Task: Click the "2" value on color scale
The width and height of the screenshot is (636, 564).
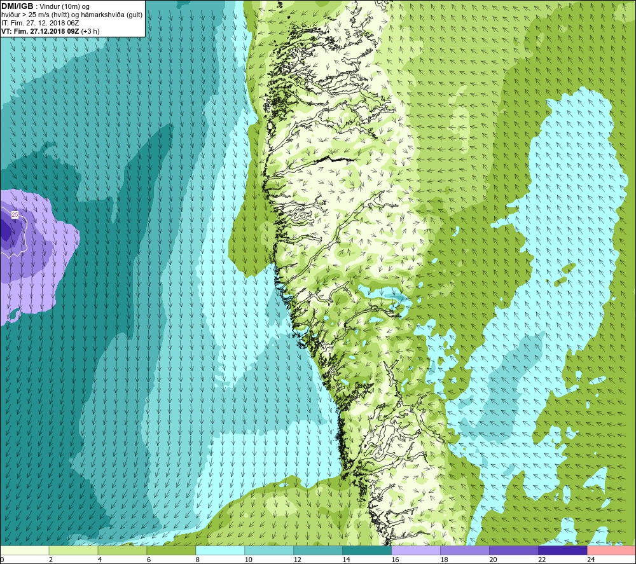Action: pyautogui.click(x=51, y=560)
